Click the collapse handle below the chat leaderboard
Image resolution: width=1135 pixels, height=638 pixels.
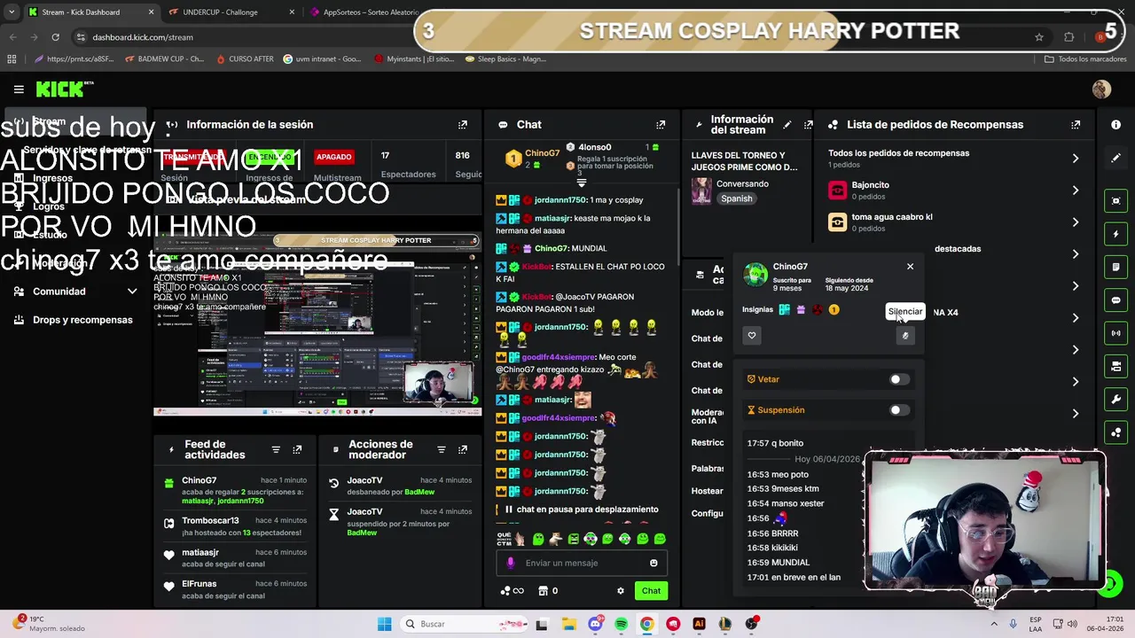click(x=582, y=183)
